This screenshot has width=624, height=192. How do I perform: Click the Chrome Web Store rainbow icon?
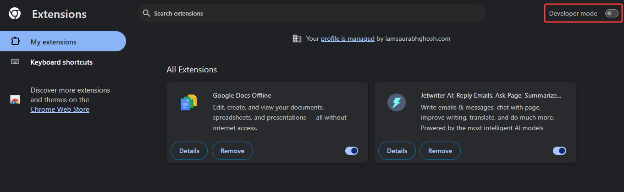tap(15, 100)
